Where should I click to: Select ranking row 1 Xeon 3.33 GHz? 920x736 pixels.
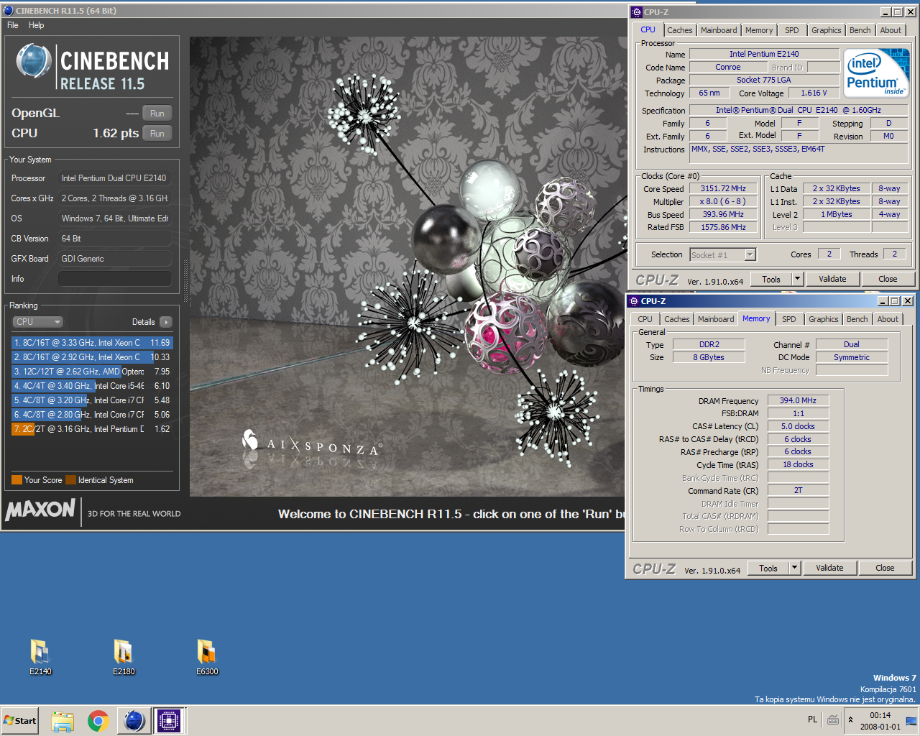click(x=92, y=343)
